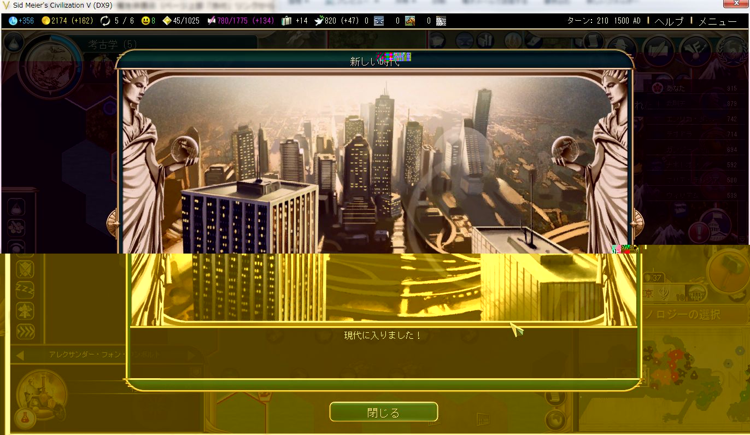Click the white dove faith icon

coord(317,21)
